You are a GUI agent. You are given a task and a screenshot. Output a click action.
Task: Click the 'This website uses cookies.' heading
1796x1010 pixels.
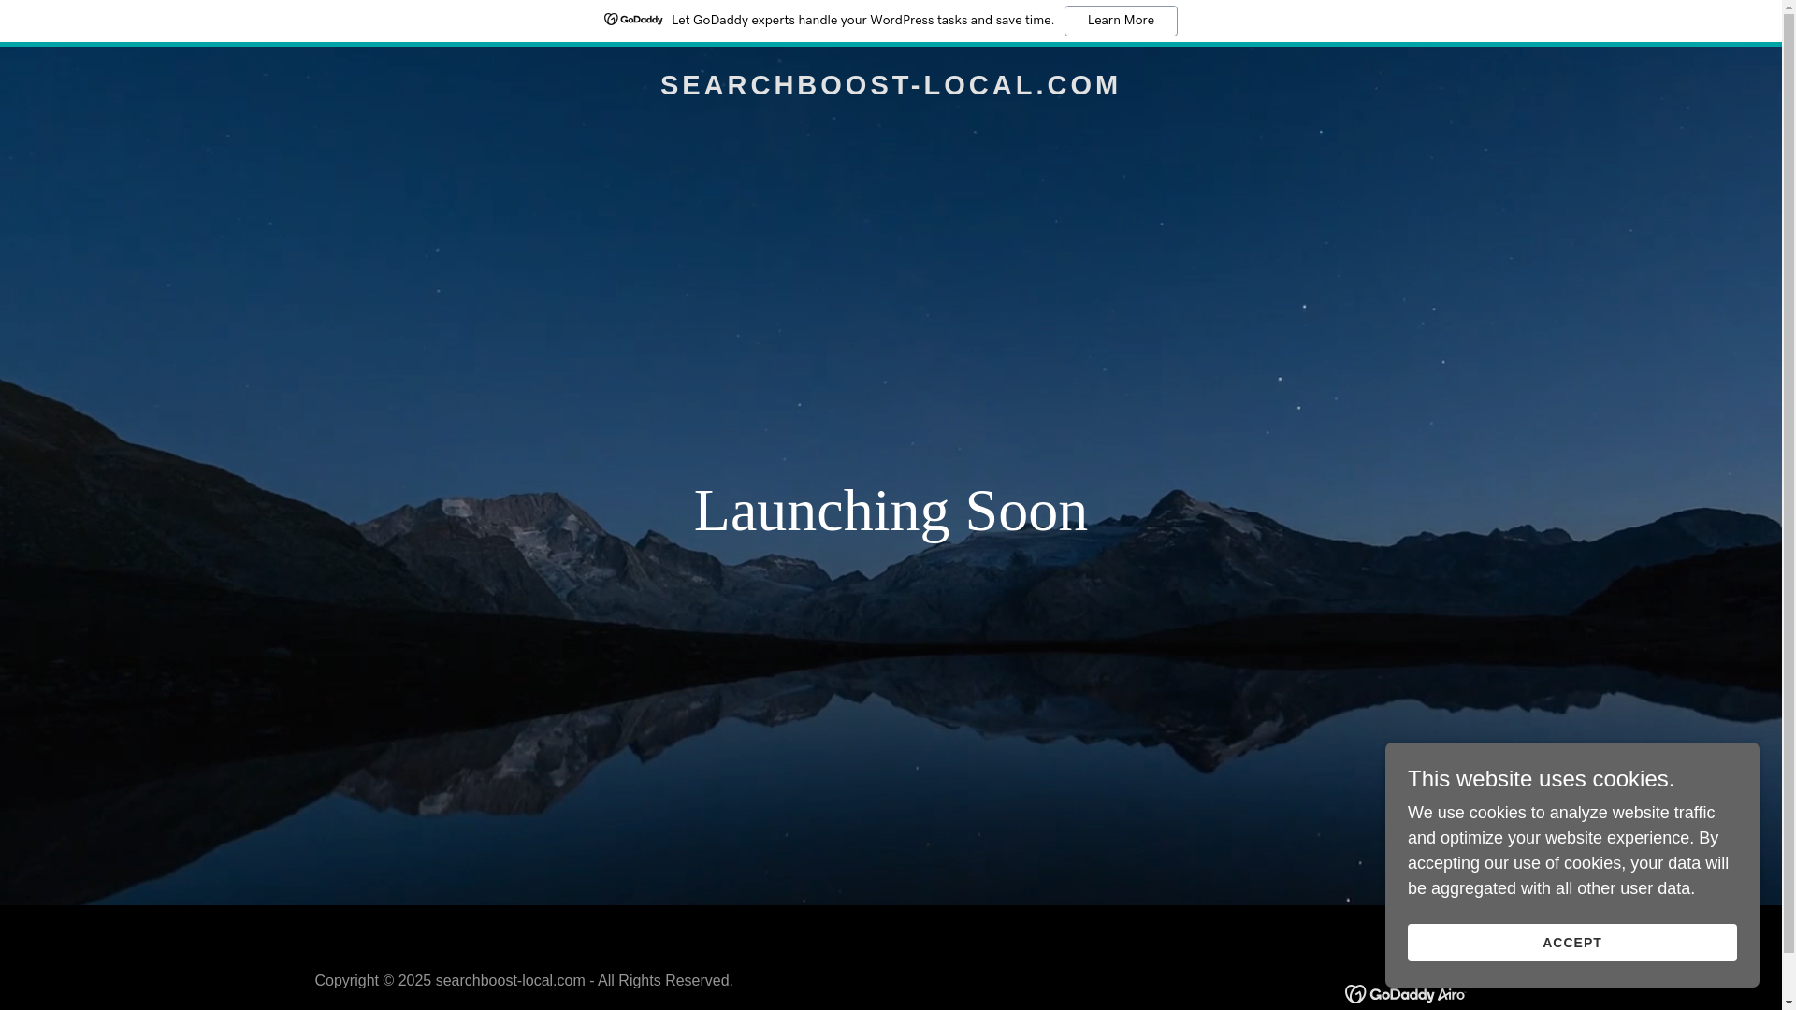pyautogui.click(x=1541, y=779)
